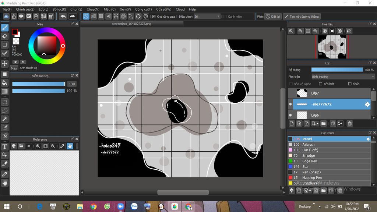This screenshot has width=377, height=212.
Task: Turn snap off with the first snap icon
Action: (x=86, y=16)
